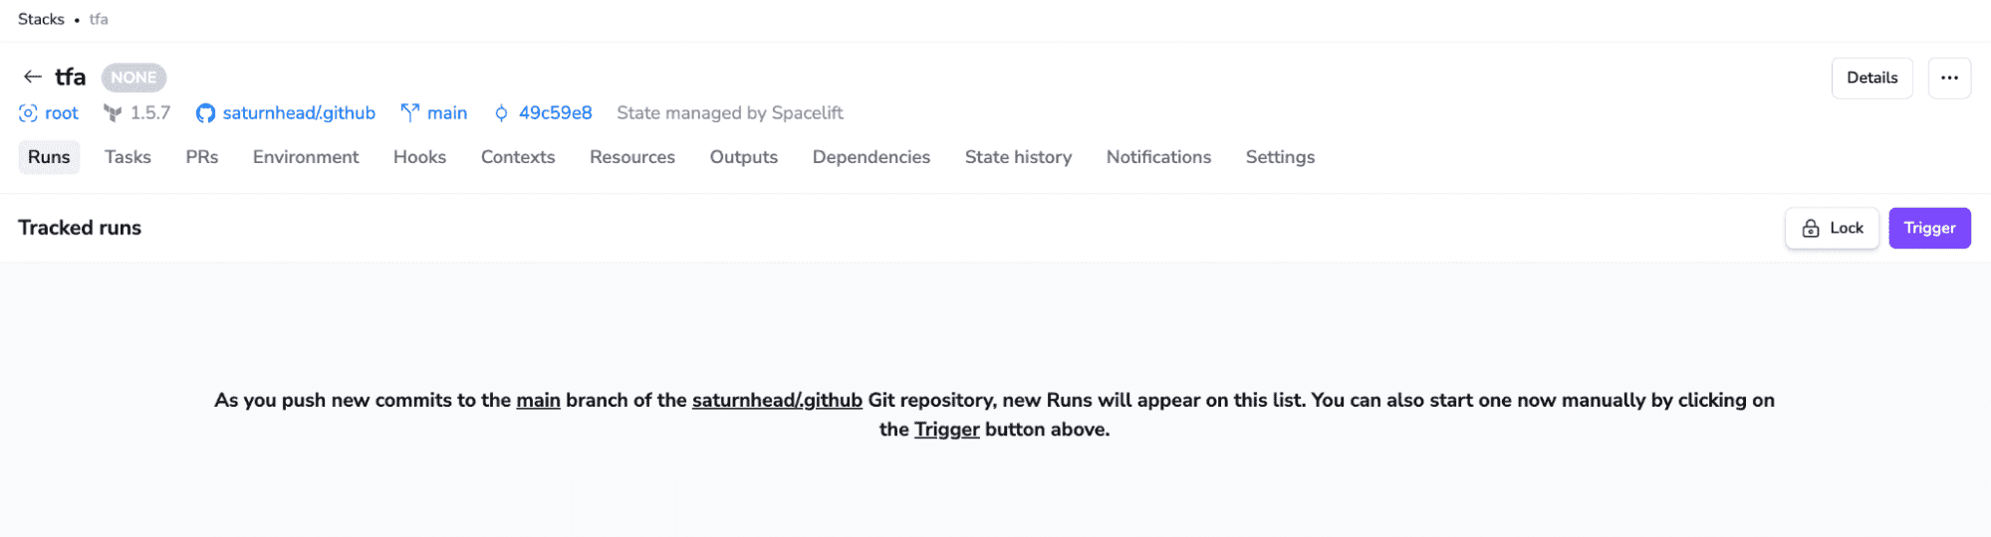Click the padlock icon on Lock button
Image resolution: width=1991 pixels, height=537 pixels.
point(1811,229)
